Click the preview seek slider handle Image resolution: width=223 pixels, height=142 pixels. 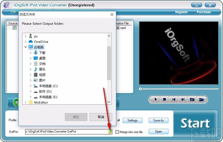pos(140,89)
